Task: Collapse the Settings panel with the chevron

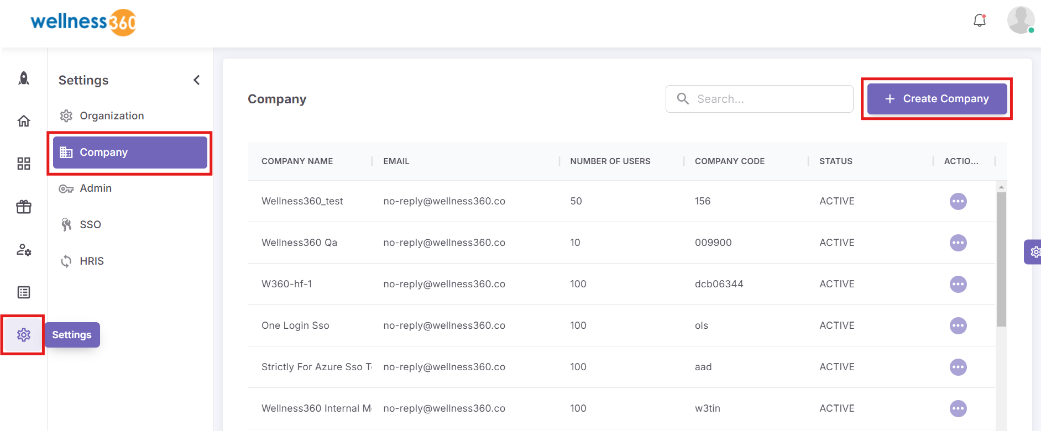Action: pyautogui.click(x=197, y=80)
